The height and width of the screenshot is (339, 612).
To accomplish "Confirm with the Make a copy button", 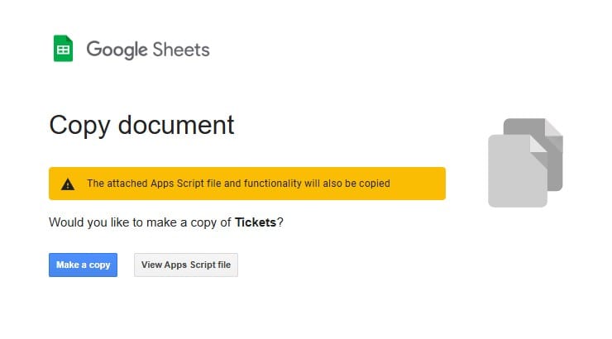I will click(x=83, y=265).
